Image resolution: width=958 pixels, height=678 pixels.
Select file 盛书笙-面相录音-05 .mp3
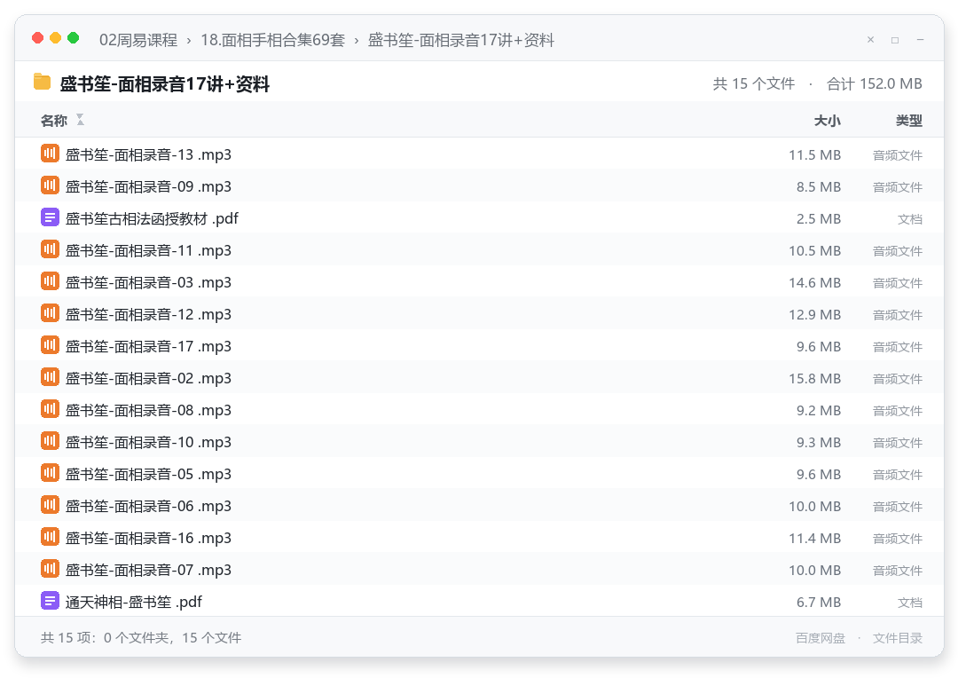(480, 474)
